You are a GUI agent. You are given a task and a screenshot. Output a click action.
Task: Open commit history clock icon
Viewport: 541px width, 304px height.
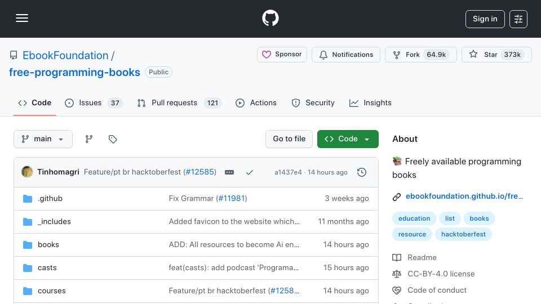pyautogui.click(x=362, y=172)
